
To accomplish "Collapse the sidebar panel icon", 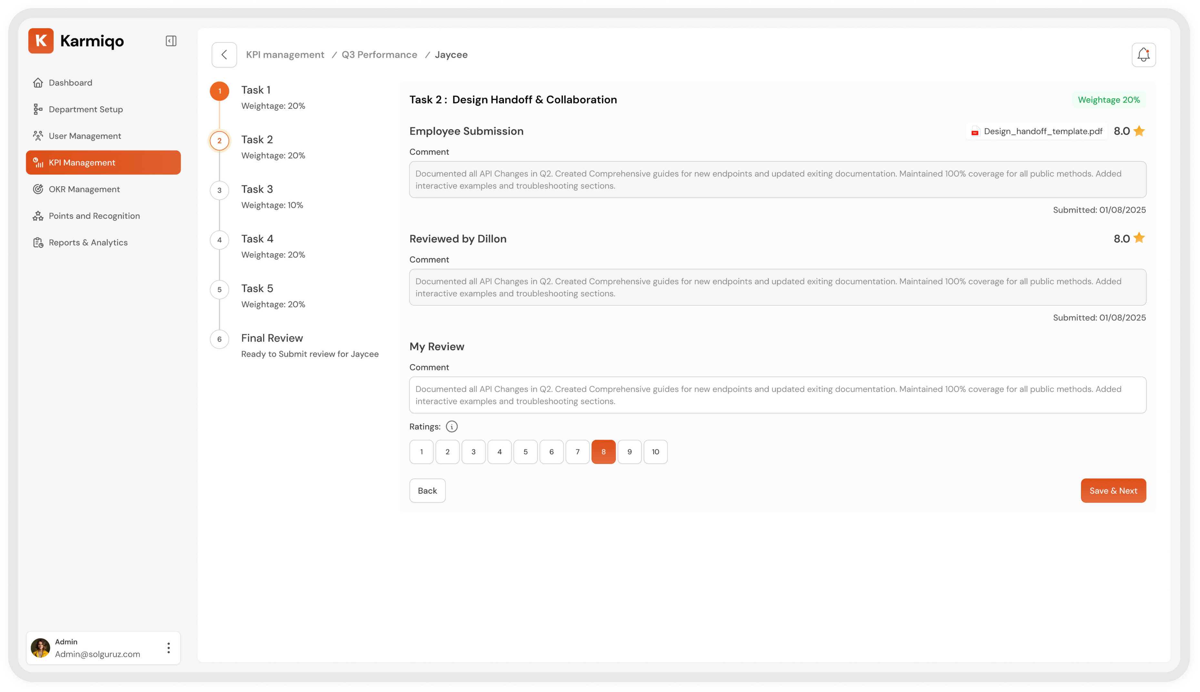I will pos(171,41).
